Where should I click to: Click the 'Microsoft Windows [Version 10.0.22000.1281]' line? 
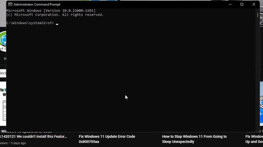click(x=51, y=11)
